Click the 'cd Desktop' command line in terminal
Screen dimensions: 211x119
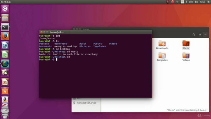pos(54,49)
